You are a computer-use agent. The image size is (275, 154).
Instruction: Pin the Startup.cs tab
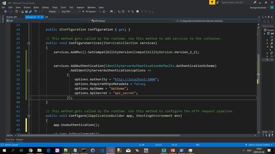39,17
